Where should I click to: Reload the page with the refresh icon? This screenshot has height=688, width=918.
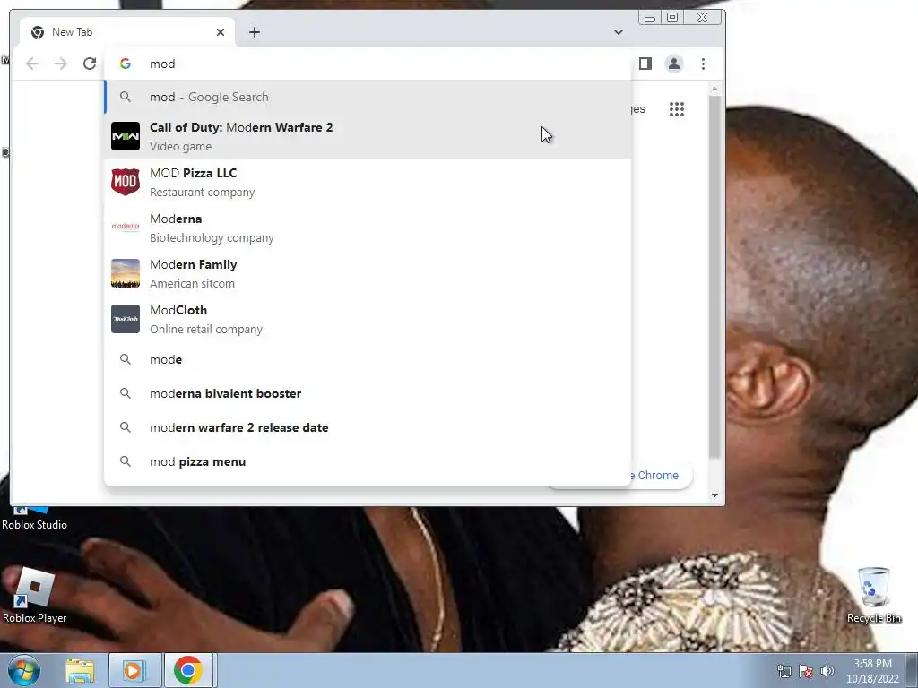coord(90,64)
